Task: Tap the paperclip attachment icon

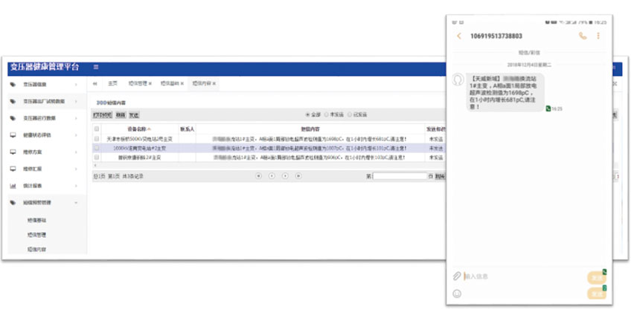Action: (x=457, y=276)
